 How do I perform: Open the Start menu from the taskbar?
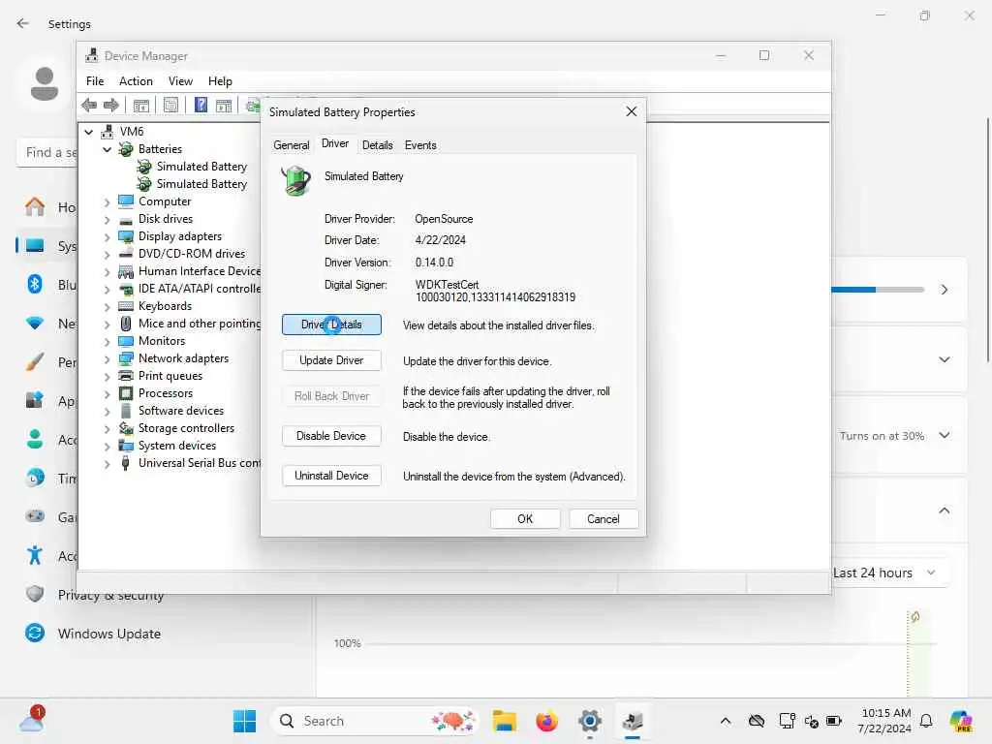[244, 721]
